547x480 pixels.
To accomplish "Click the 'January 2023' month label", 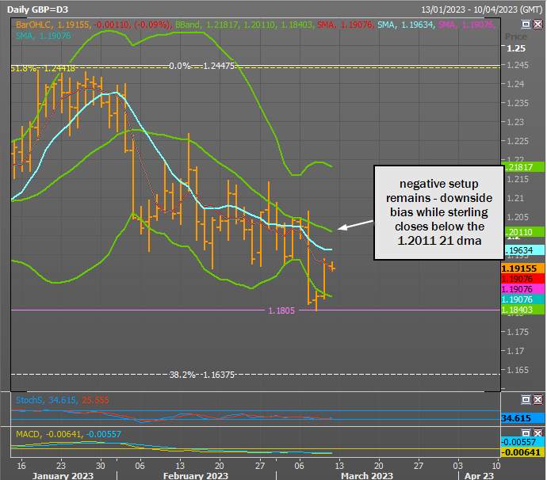I will tap(63, 476).
